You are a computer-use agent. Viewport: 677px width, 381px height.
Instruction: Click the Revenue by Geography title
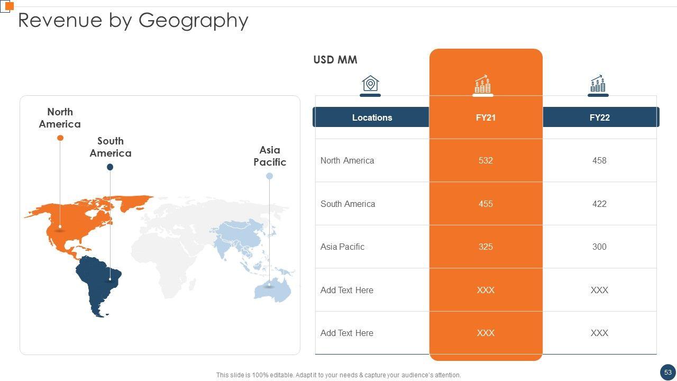tap(133, 20)
